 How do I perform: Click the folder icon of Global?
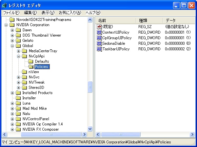click(x=18, y=46)
